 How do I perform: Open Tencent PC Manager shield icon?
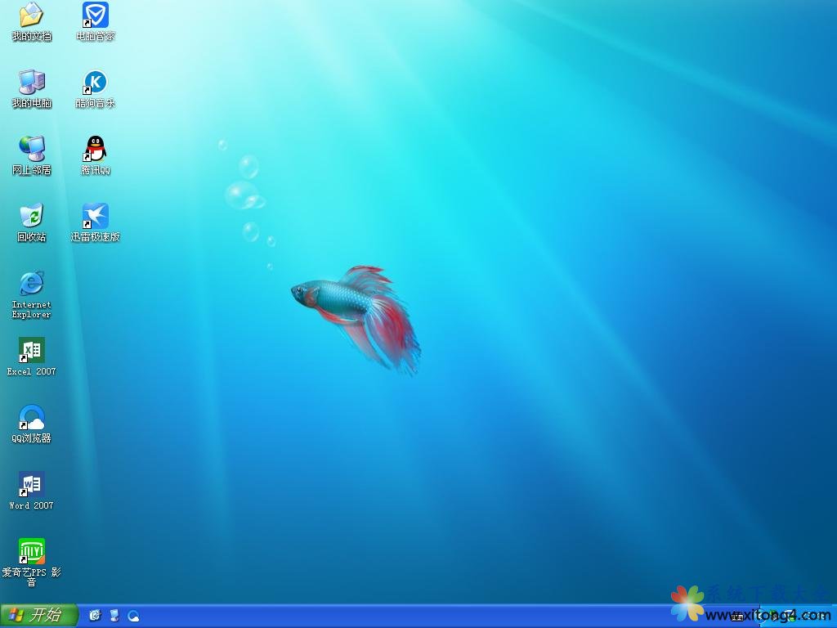pos(96,15)
